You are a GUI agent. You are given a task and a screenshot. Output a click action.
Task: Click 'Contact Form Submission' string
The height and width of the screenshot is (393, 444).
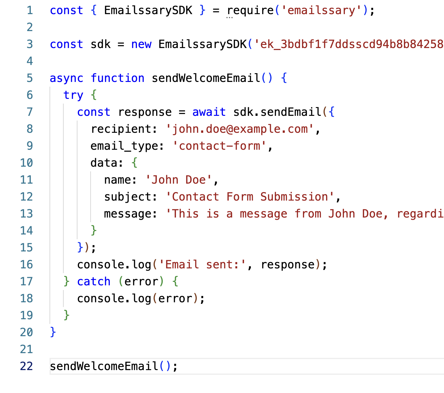(250, 197)
